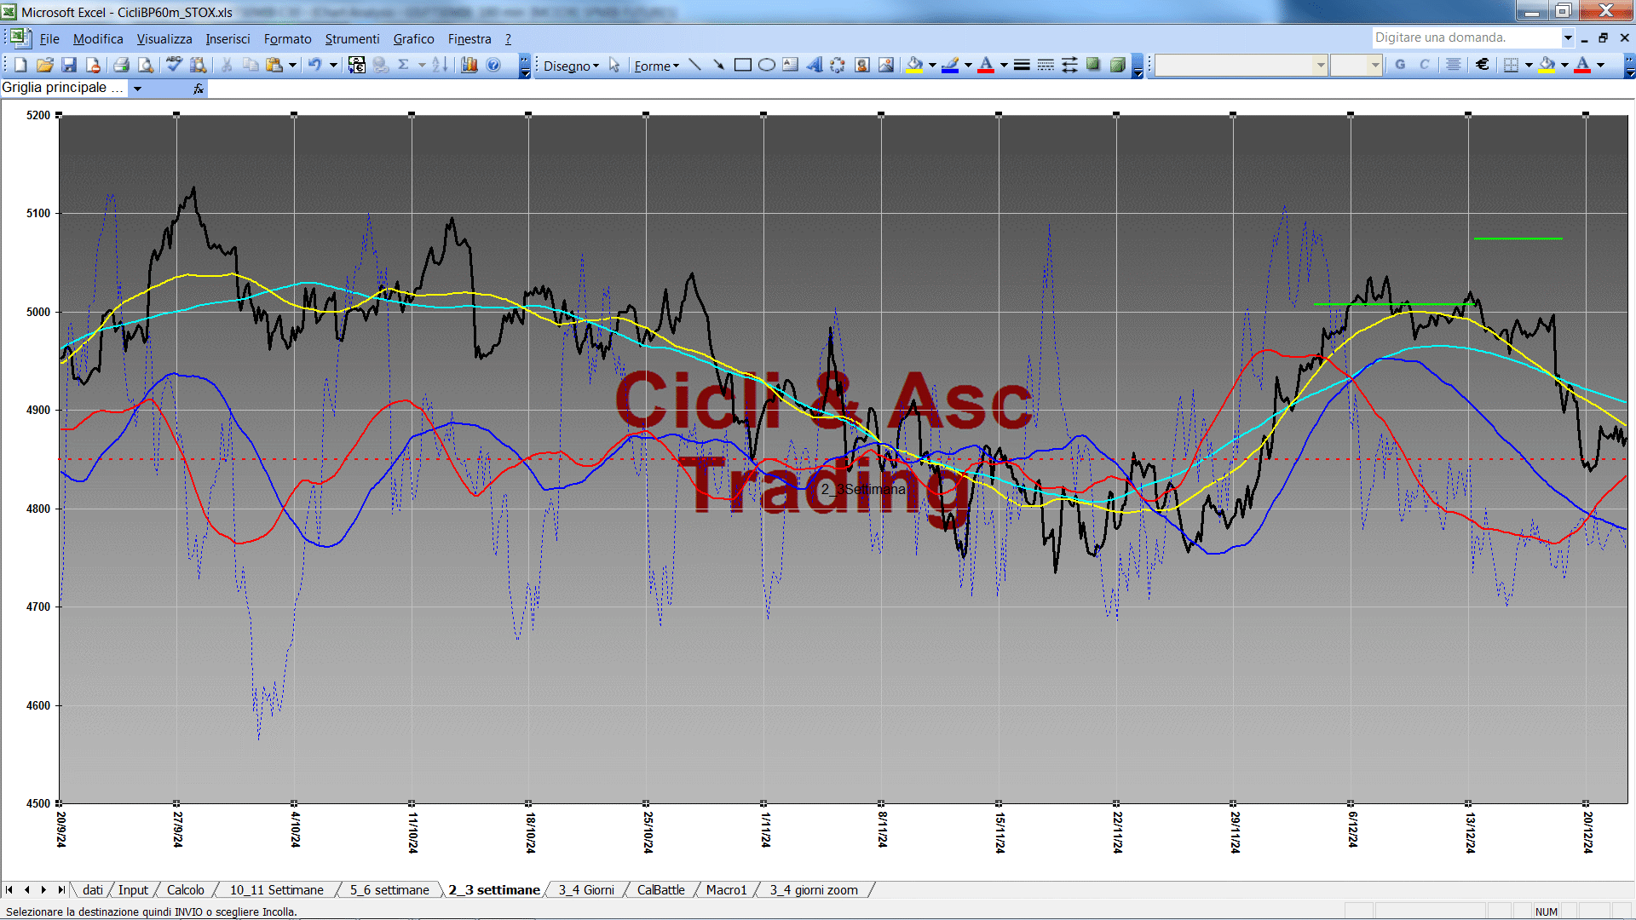Click the 'Digitare una domanda' help field
1636x920 pixels.
[1466, 37]
